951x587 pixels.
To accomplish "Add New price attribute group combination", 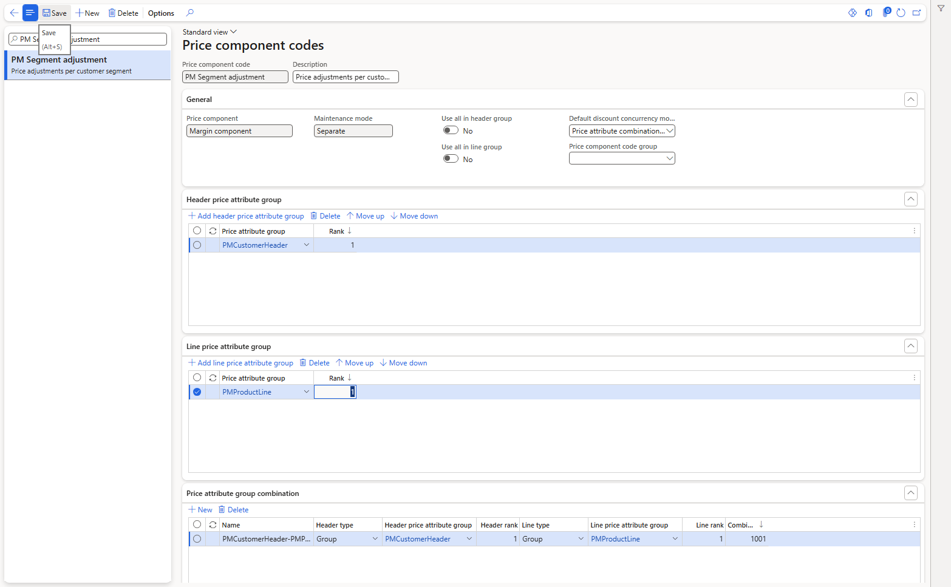I will pyautogui.click(x=200, y=510).
